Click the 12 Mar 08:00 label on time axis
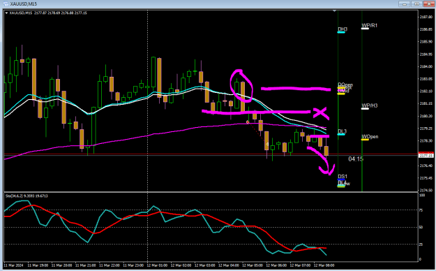The image size is (436, 271). coord(324,265)
